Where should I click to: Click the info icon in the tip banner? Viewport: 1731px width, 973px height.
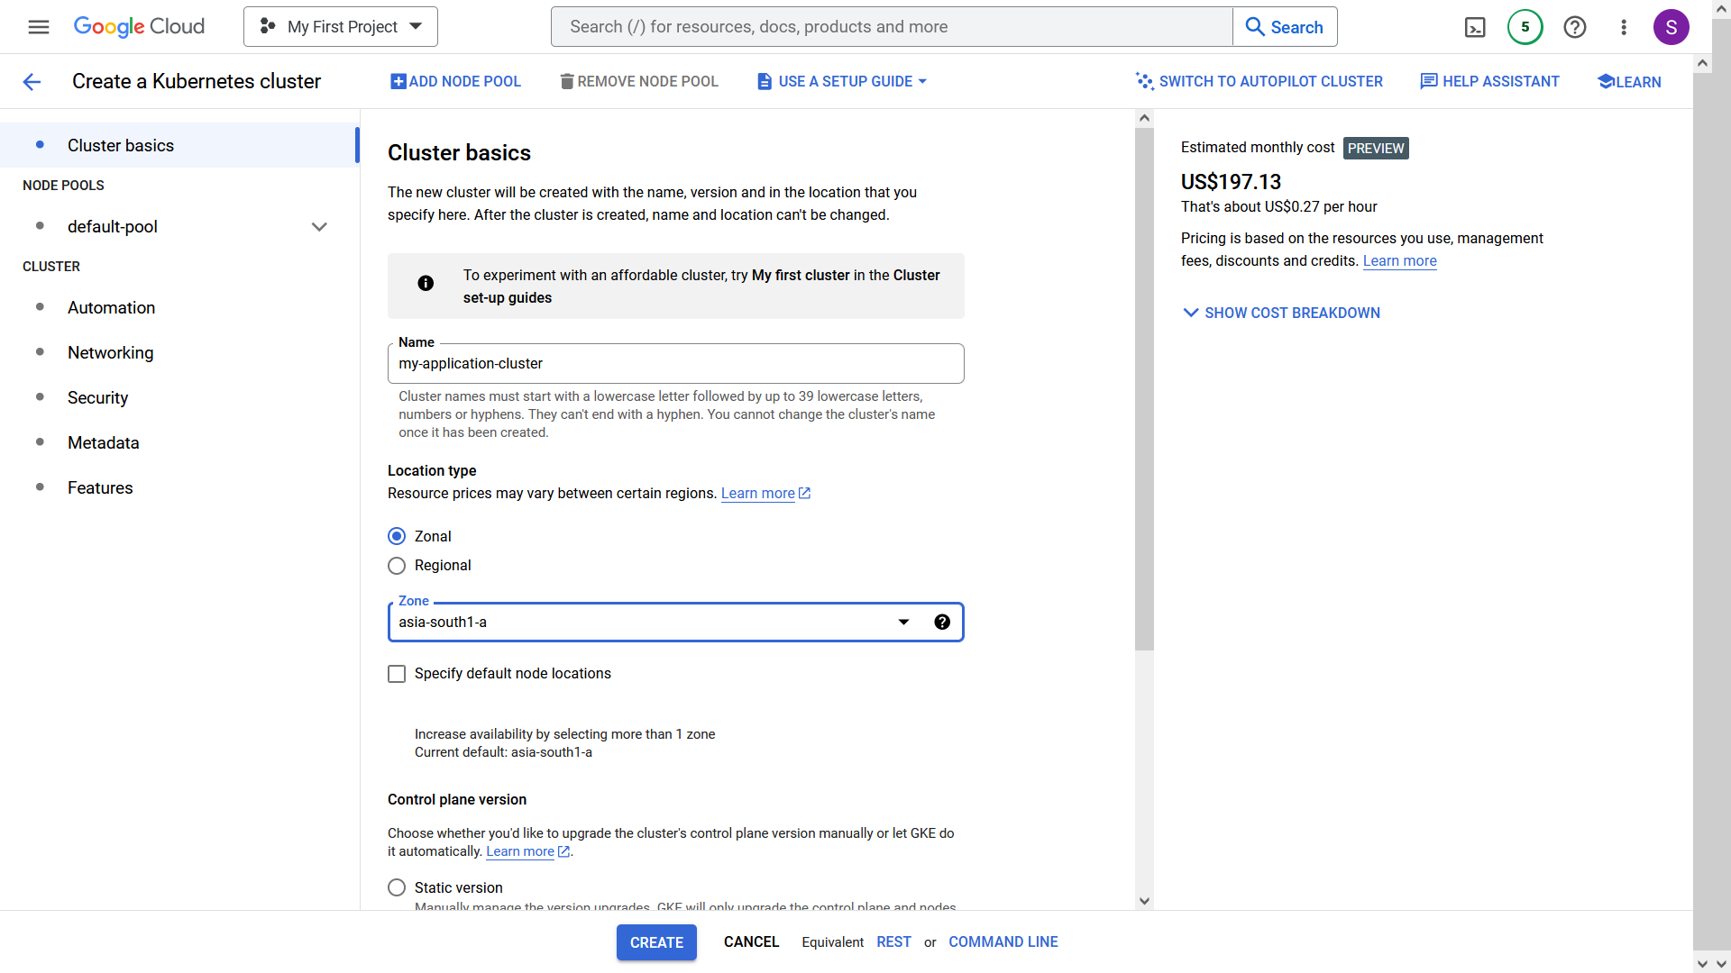click(426, 283)
